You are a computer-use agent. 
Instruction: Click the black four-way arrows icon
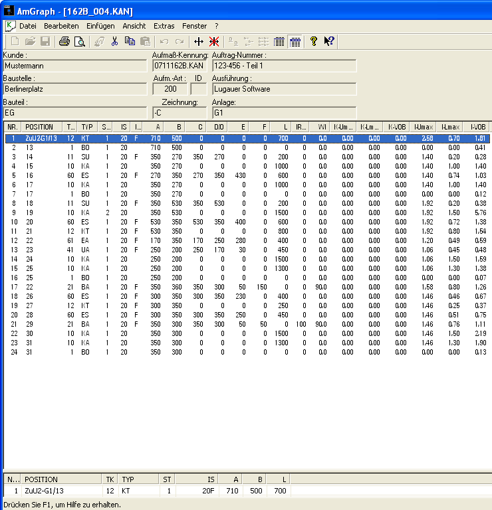(199, 41)
